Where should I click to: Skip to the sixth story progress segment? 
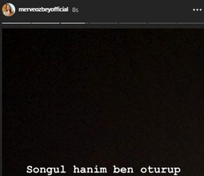click(162, 23)
